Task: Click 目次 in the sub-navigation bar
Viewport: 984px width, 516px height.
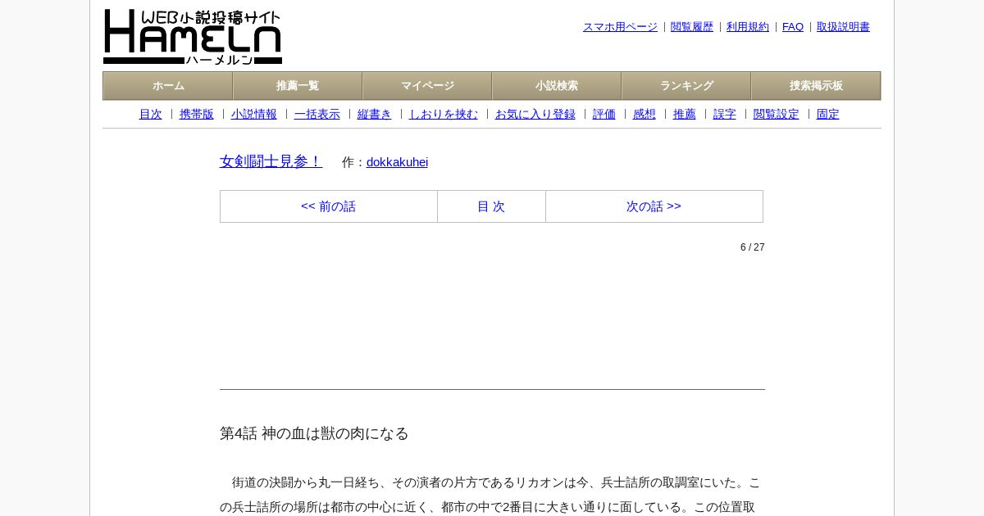Action: 151,114
